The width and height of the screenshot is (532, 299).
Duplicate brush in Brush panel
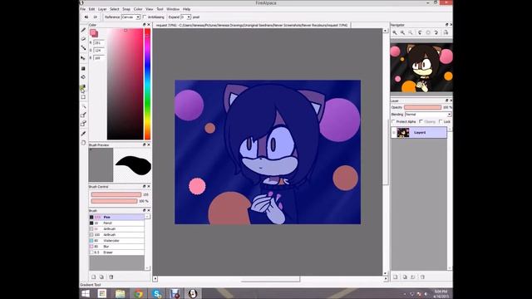[x=101, y=277]
